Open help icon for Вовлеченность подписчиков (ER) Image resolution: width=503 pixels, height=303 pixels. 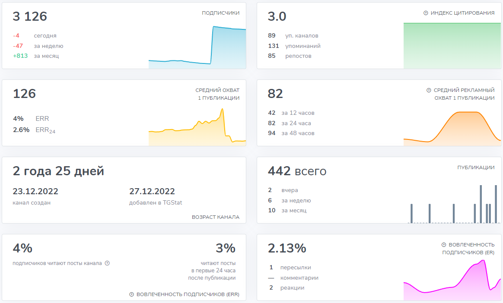click(443, 245)
